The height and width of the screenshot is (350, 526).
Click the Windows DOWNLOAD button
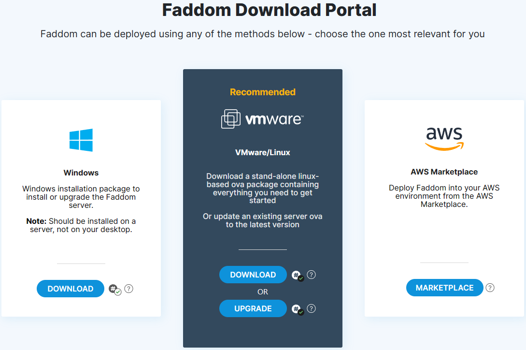[71, 289]
